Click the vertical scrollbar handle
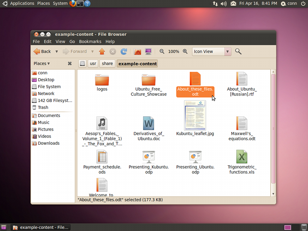Image resolution: width=308 pixels, height=231 pixels. [273, 129]
